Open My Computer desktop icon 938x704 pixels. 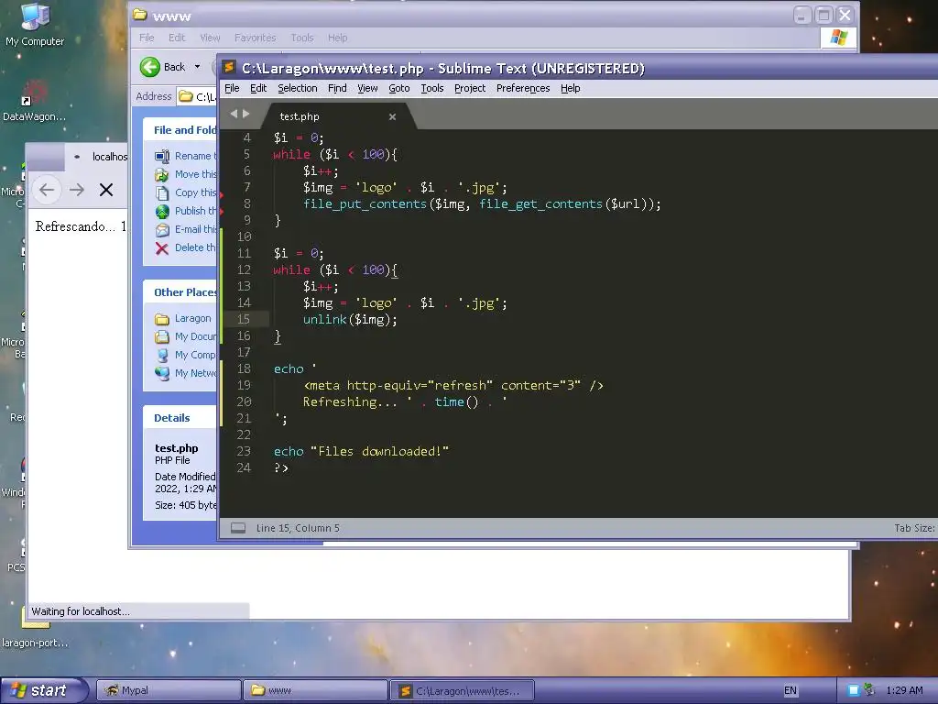pyautogui.click(x=35, y=25)
